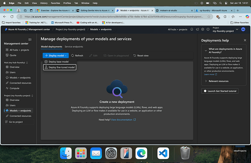Open Compute in the Hub section
This screenshot has height=163, width=251.
tap(13, 88)
